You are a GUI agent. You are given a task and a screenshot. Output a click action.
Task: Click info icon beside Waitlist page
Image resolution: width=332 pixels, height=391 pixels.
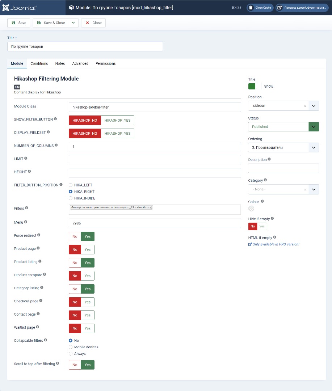pos(37,327)
